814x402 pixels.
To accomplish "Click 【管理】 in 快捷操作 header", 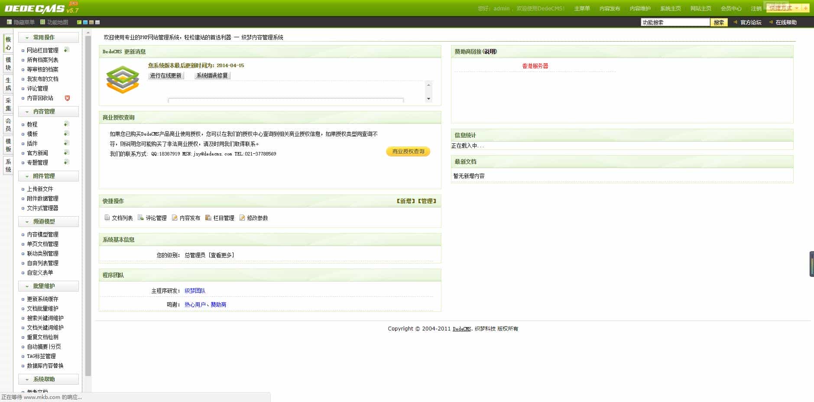I will coord(427,201).
